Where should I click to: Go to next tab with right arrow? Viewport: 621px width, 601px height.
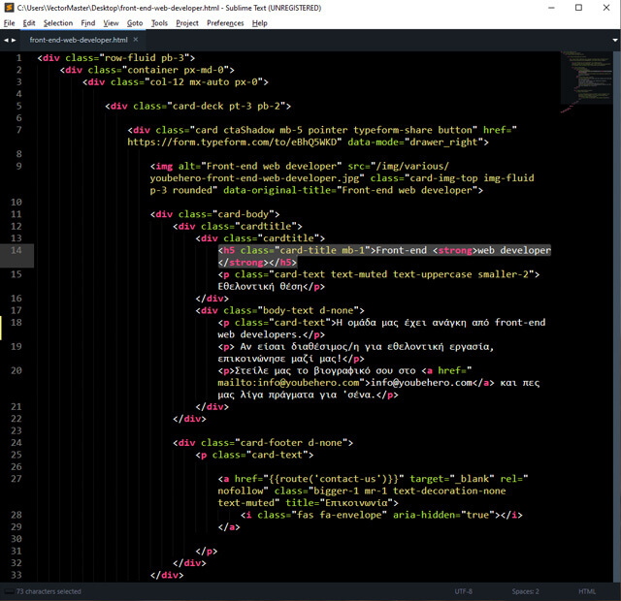coord(14,40)
